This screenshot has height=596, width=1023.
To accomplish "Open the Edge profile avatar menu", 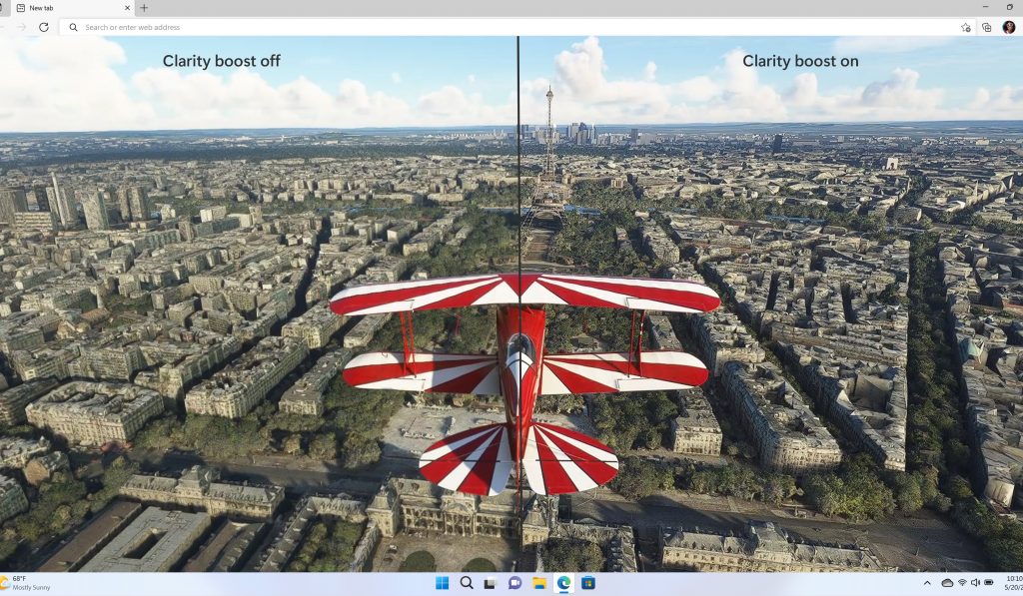I will click(1011, 27).
